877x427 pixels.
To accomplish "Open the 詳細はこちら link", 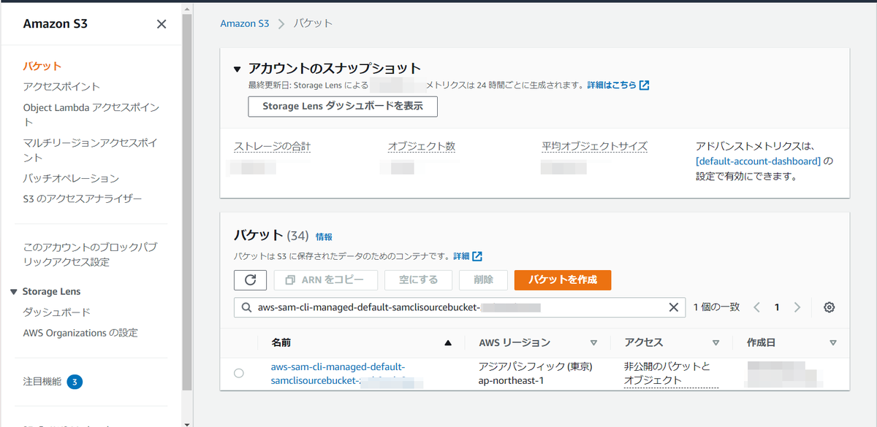I will tap(611, 85).
